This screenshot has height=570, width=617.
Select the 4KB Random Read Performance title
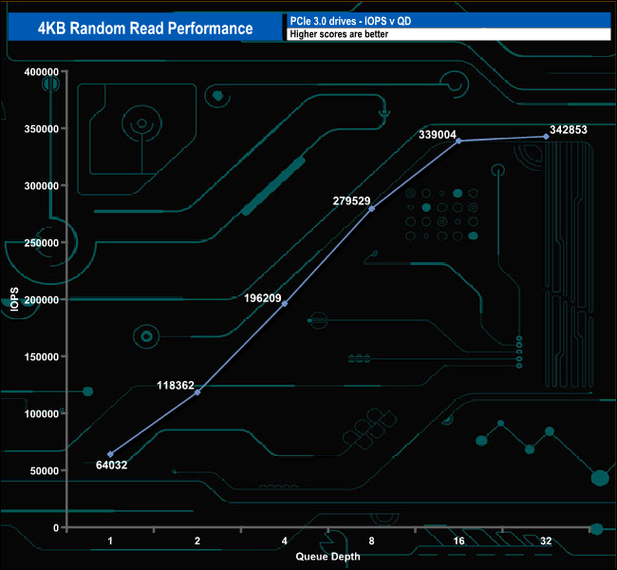click(x=145, y=28)
